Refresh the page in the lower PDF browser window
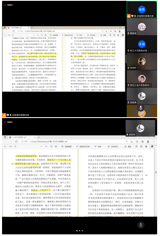 click(x=16, y=141)
